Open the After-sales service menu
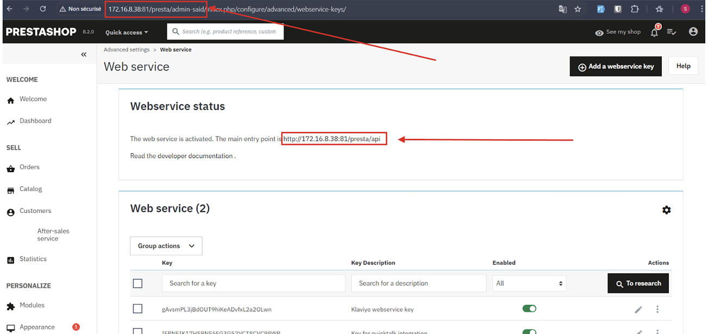708x334 pixels. click(53, 235)
